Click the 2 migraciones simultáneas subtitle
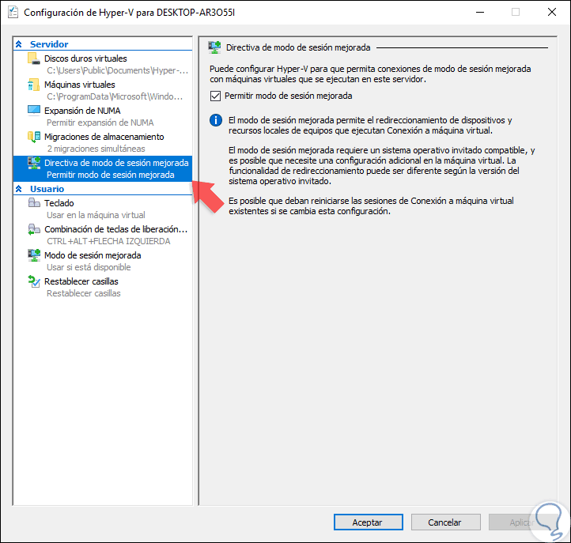 (x=96, y=149)
